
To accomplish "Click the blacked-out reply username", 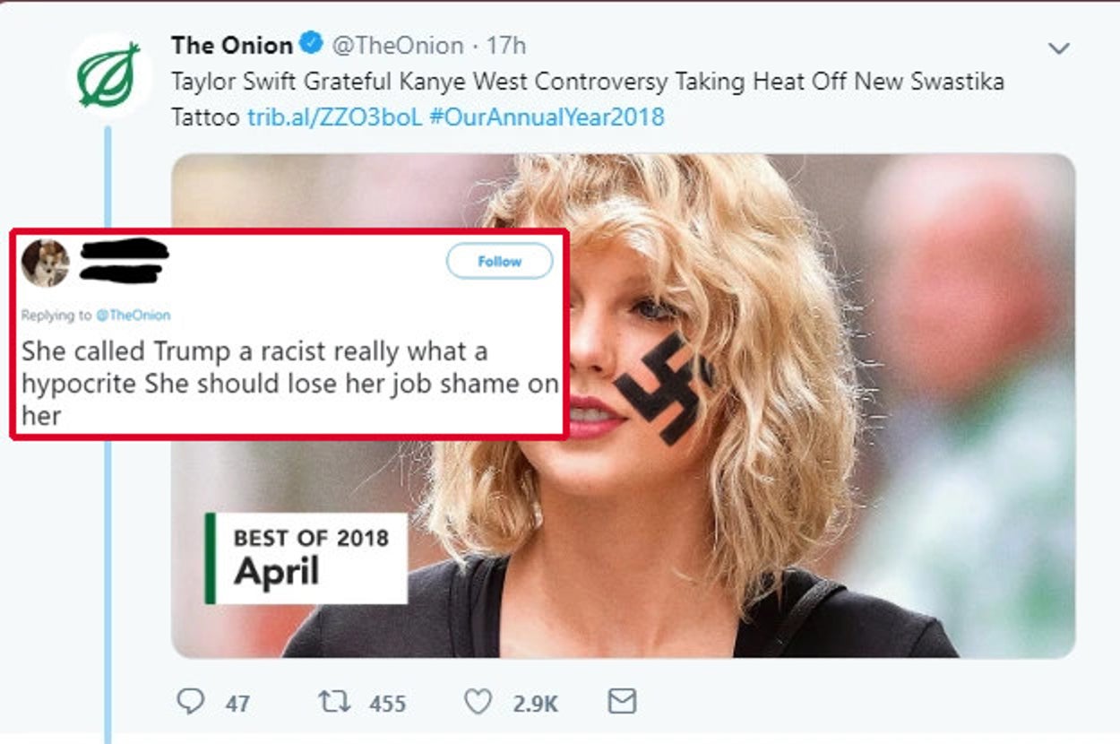I will click(123, 261).
